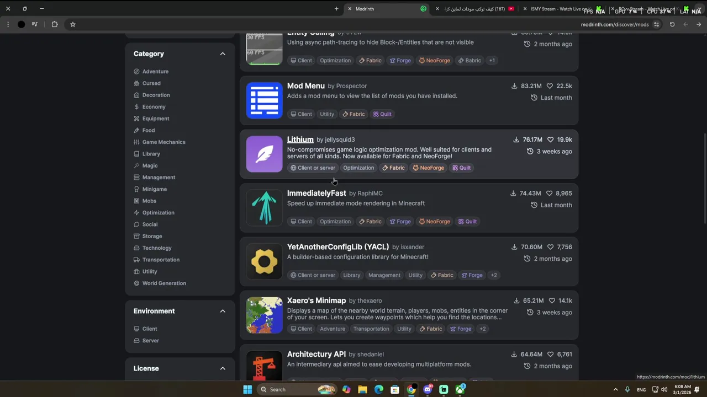Screen dimensions: 707x397
Task: Open the Lithium mod page link
Action: click(300, 140)
